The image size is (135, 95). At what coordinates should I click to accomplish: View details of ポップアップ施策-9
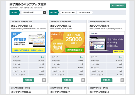click(x=107, y=80)
